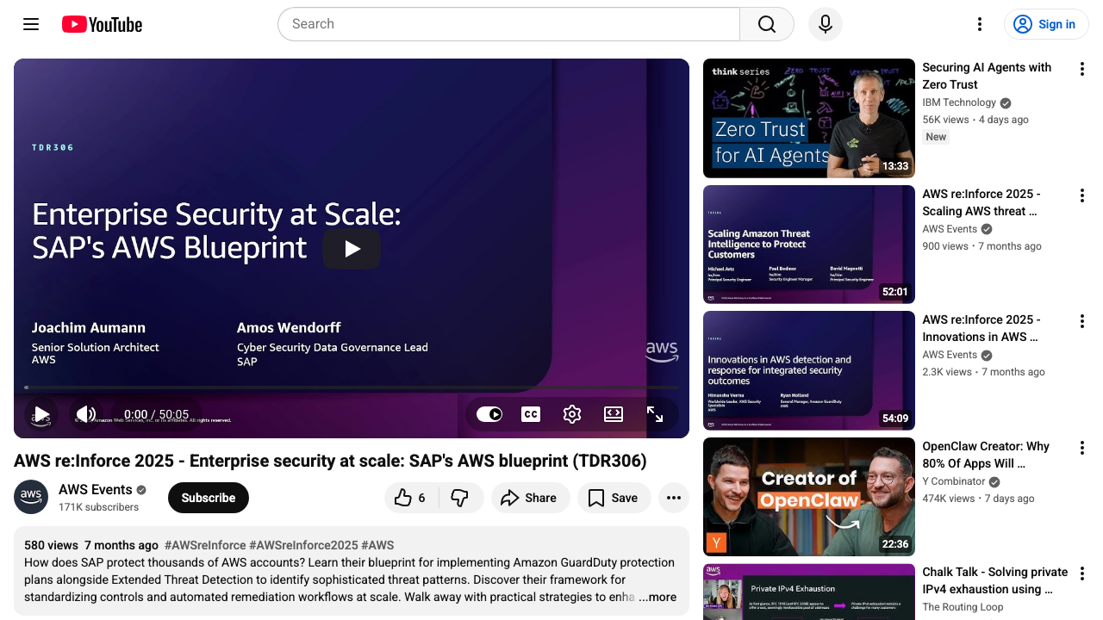Open The Routing Loop channel
The height and width of the screenshot is (620, 1103).
[x=963, y=607]
